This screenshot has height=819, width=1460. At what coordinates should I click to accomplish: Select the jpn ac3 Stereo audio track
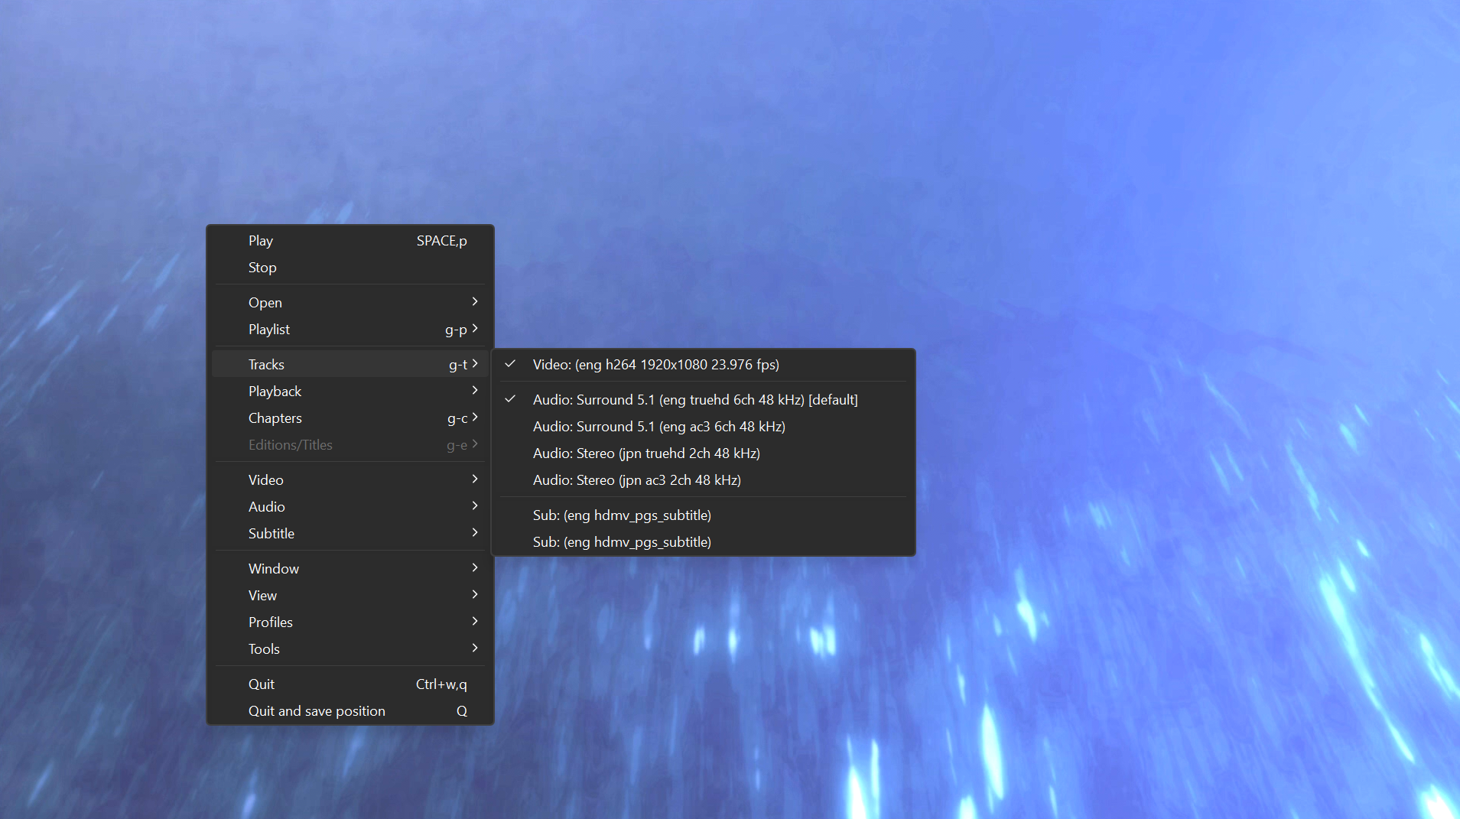(703, 480)
